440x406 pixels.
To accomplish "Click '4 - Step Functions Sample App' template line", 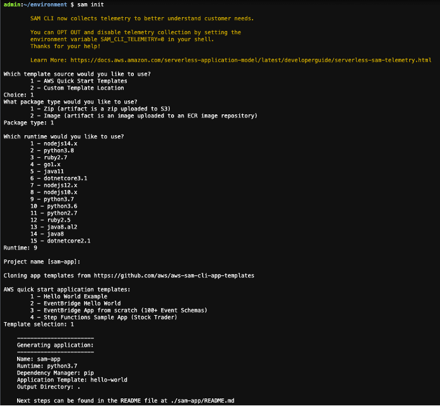I will pyautogui.click(x=104, y=318).
